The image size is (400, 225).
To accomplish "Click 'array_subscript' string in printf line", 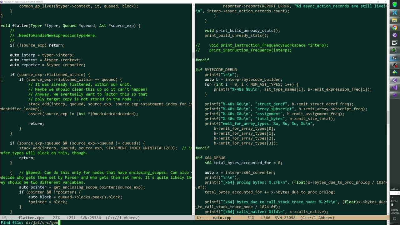I will [x=275, y=109].
